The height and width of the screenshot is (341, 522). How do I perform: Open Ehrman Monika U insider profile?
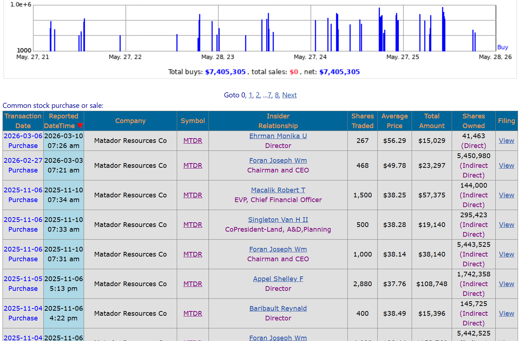coord(278,136)
